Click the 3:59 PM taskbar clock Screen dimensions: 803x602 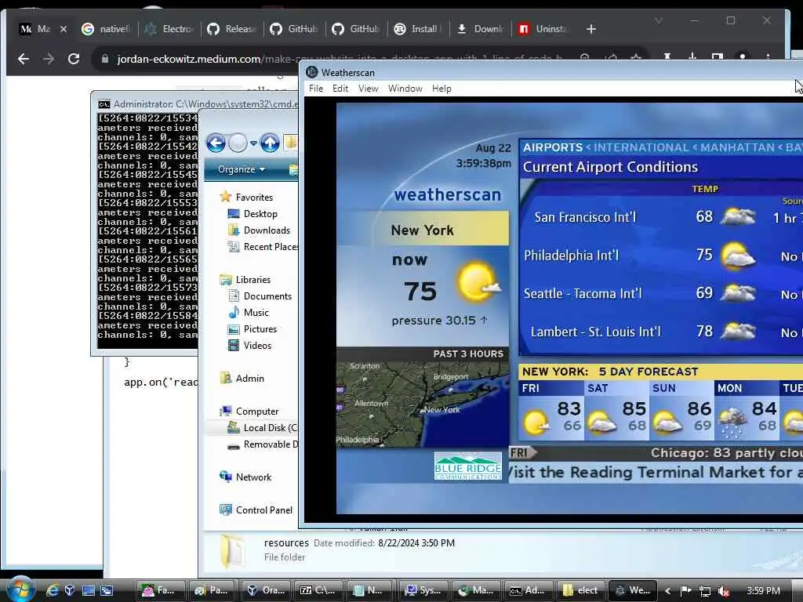click(763, 591)
